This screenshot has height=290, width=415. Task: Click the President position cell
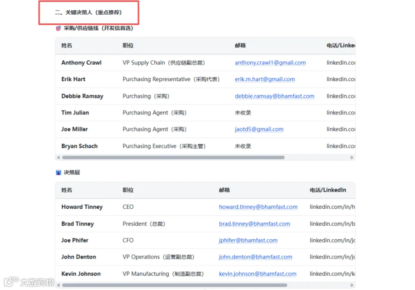tap(144, 224)
